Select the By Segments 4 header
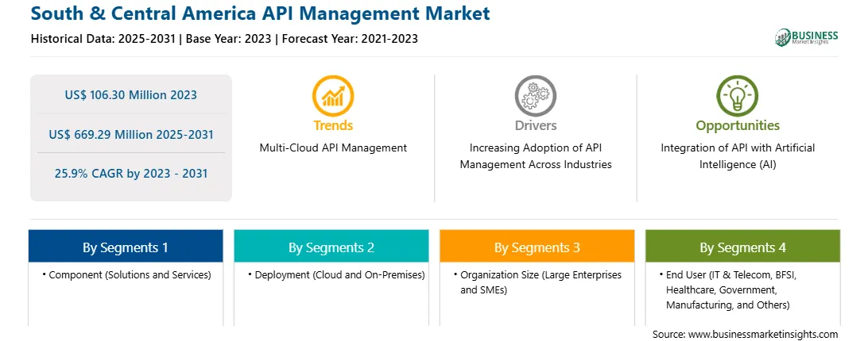This screenshot has height=341, width=868. (743, 247)
